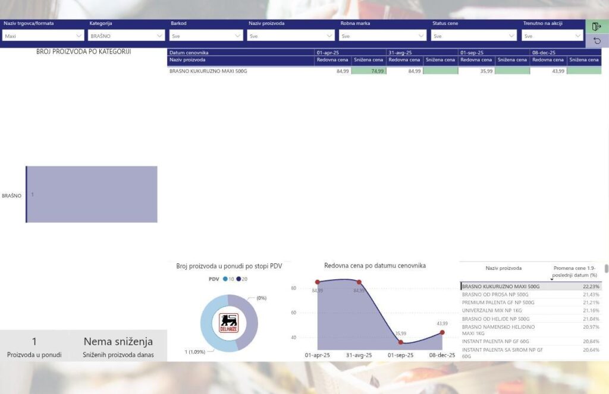Click the Delhaize lion logo in donut
Viewport: 609px width, 394px height.
(x=229, y=323)
